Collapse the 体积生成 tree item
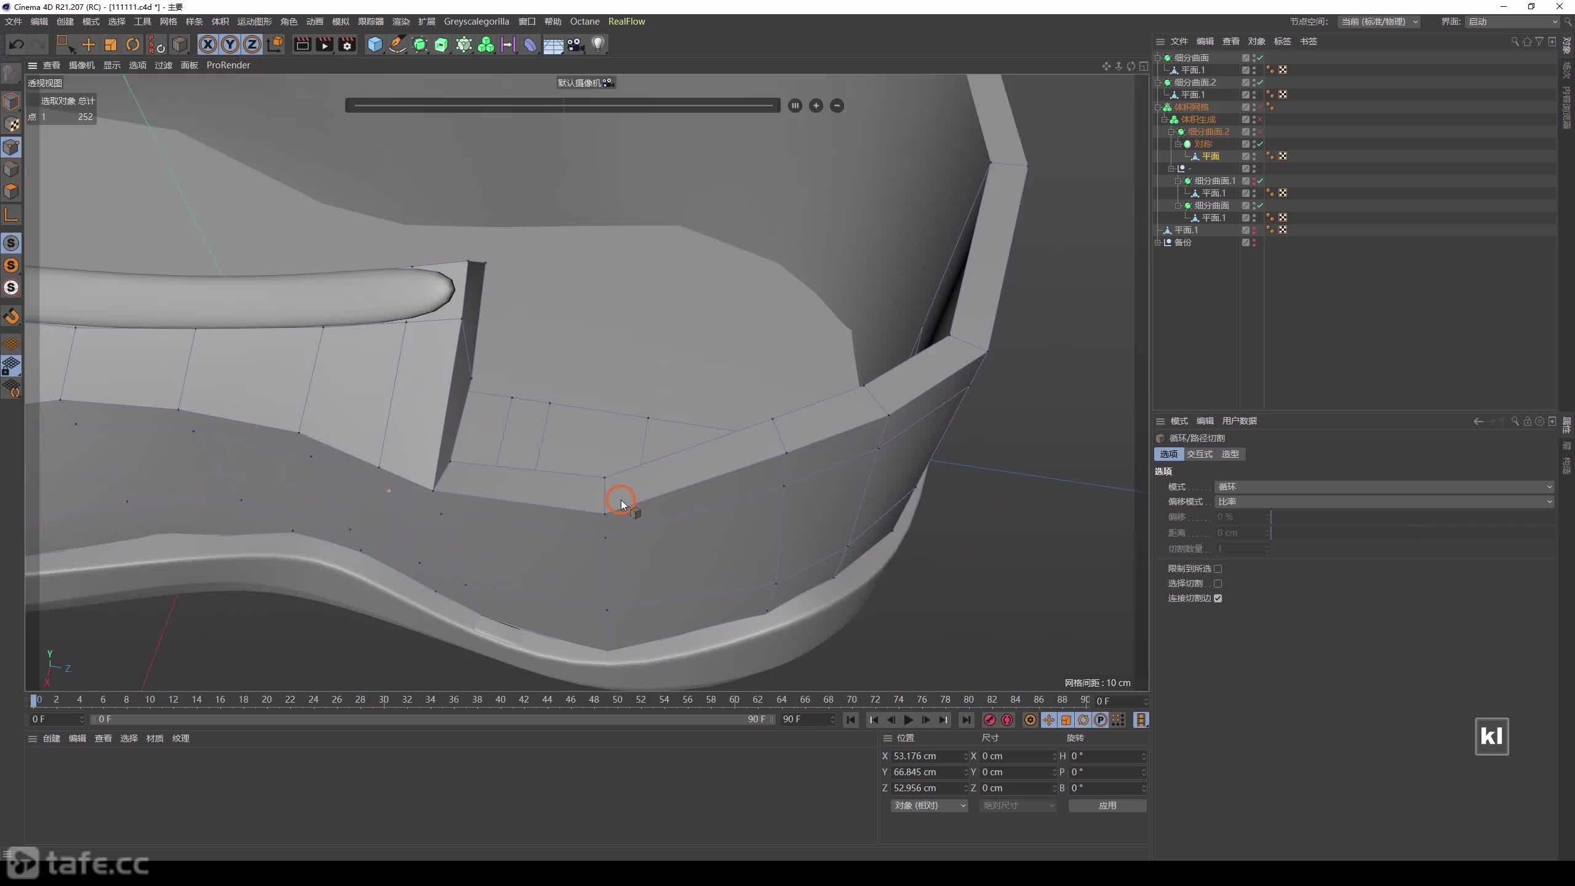The image size is (1575, 886). [x=1164, y=119]
